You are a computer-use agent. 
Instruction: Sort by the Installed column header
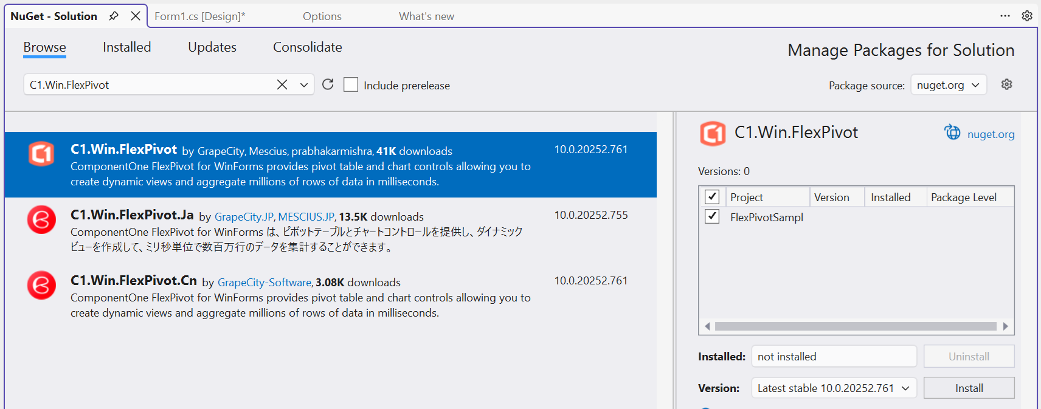[896, 197]
